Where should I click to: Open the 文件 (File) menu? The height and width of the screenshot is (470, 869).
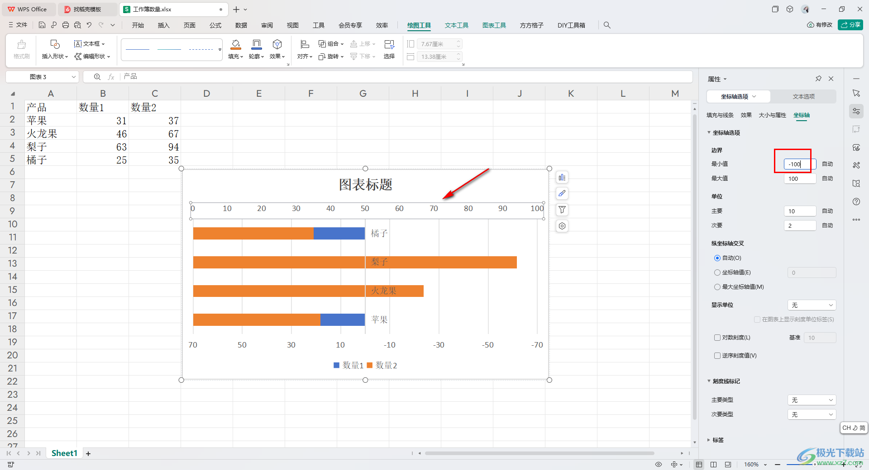[x=18, y=25]
